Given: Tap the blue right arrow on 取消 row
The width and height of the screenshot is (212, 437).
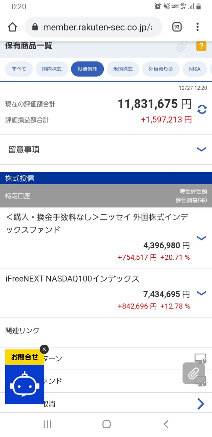Looking at the screenshot, I should 200,404.
